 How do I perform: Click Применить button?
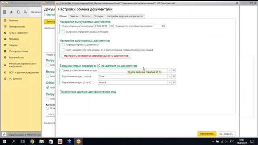click(207, 134)
